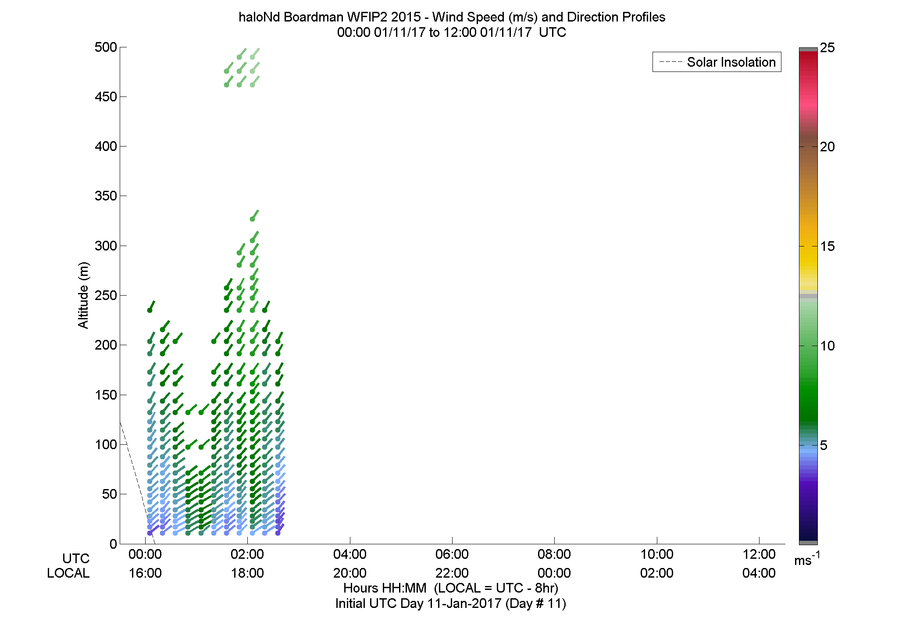Image resolution: width=920 pixels, height=625 pixels.
Task: Click the LOCAL 20:00 time label
Action: (349, 573)
